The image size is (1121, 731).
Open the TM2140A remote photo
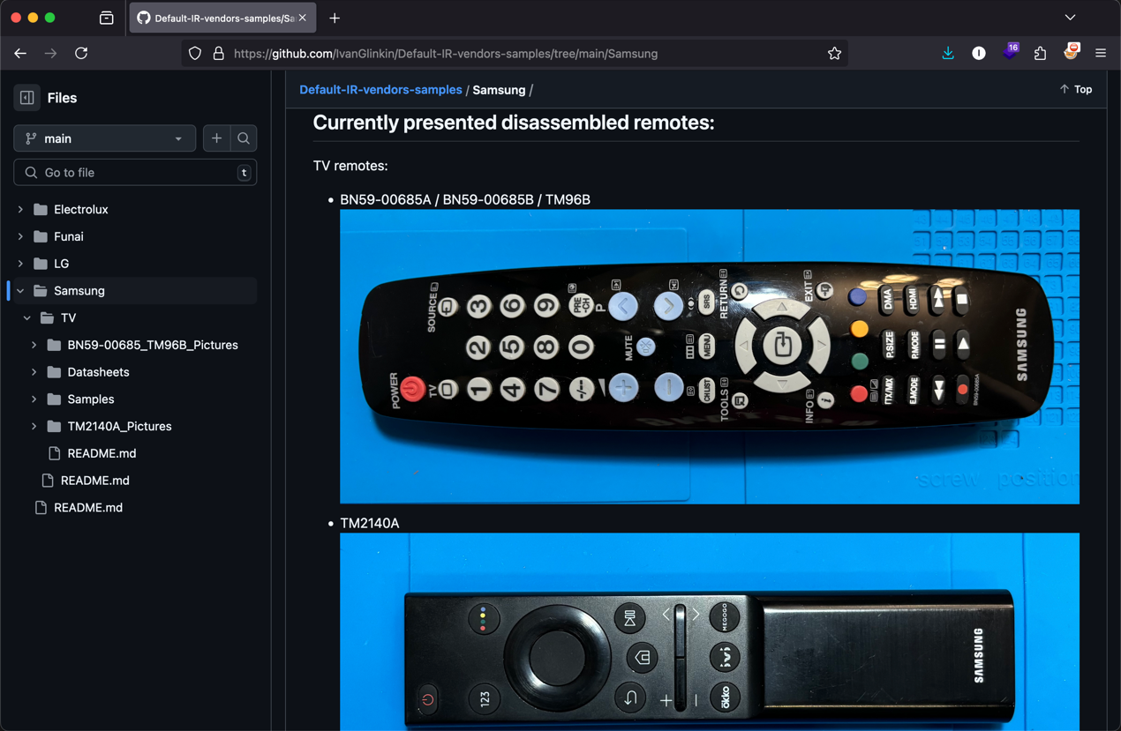point(710,631)
